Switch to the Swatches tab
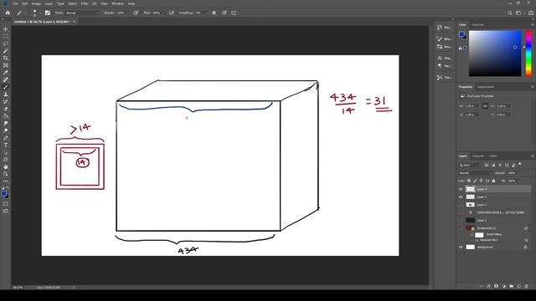The width and height of the screenshot is (536, 301). (x=477, y=25)
